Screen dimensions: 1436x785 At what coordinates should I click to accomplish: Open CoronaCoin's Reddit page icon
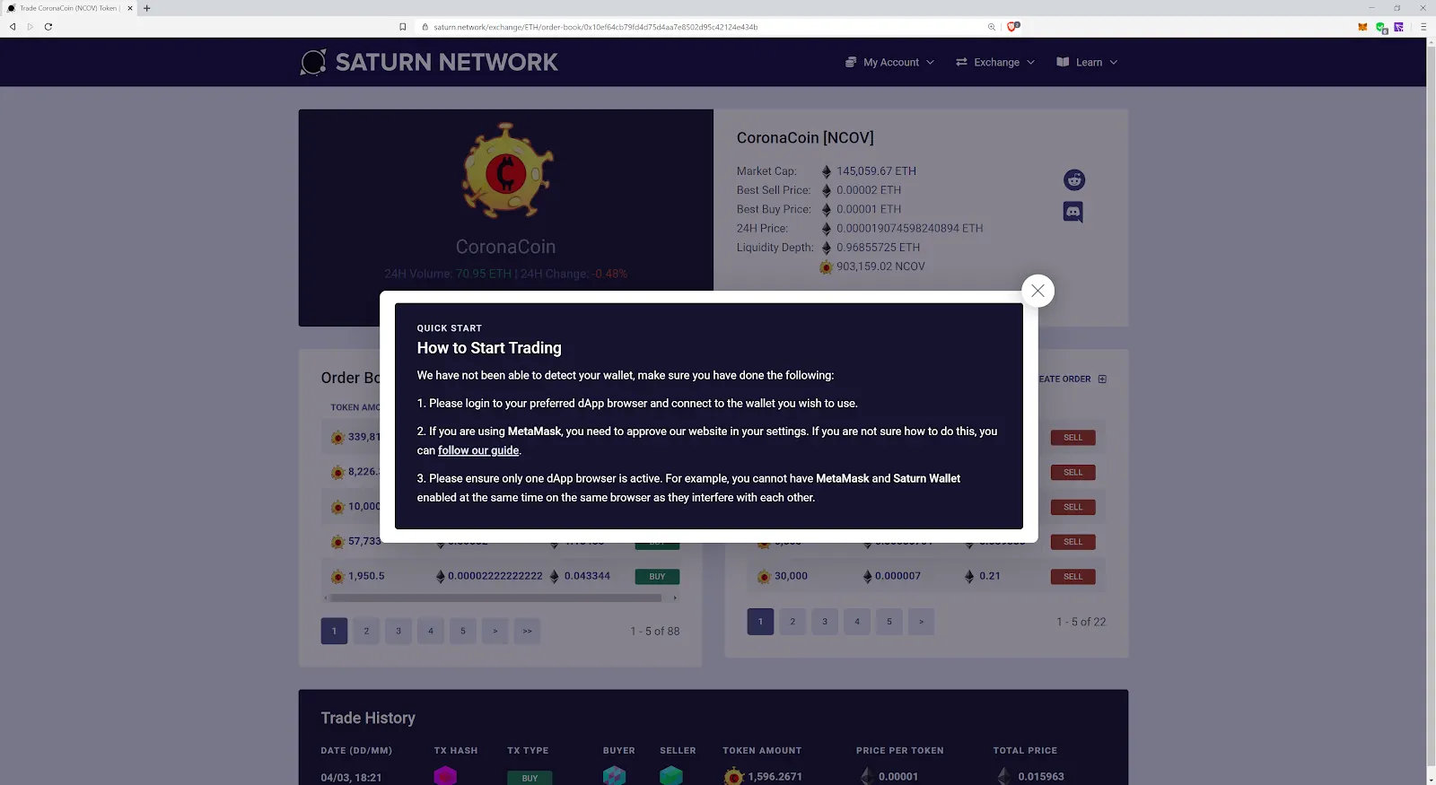pyautogui.click(x=1073, y=180)
